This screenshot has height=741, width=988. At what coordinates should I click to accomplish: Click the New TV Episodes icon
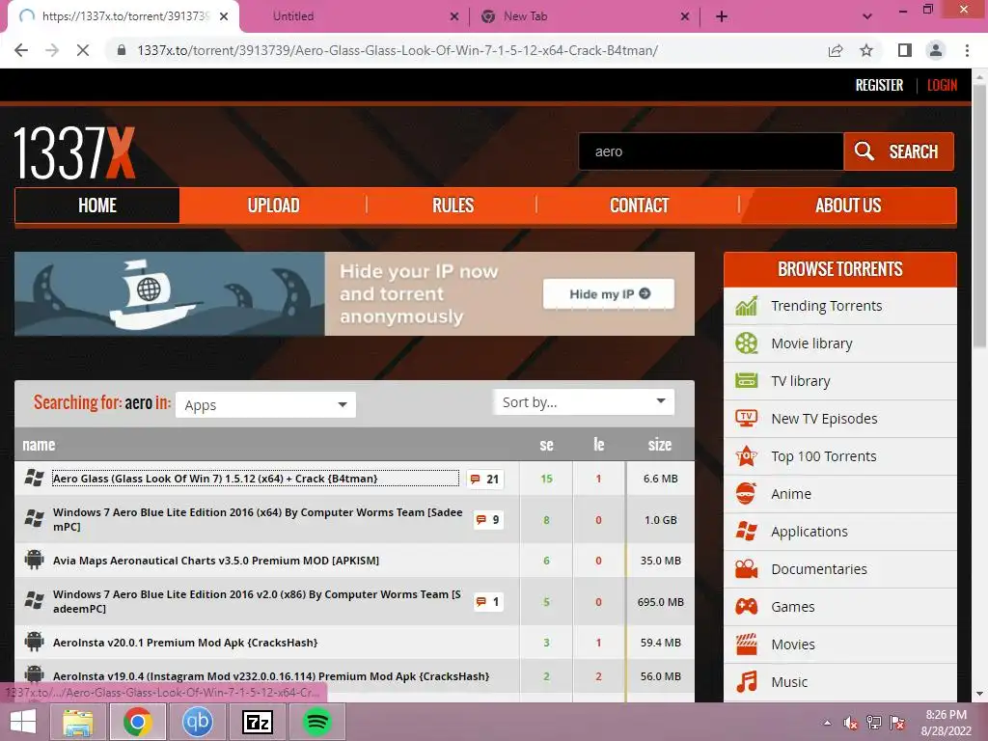[x=747, y=419]
